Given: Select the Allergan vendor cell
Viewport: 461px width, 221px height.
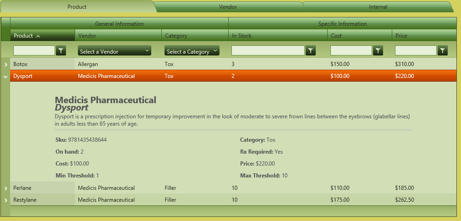Looking at the screenshot, I should [118, 64].
